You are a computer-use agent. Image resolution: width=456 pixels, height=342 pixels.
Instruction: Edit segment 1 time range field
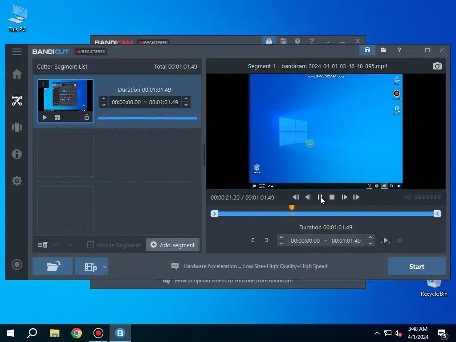[x=145, y=102]
